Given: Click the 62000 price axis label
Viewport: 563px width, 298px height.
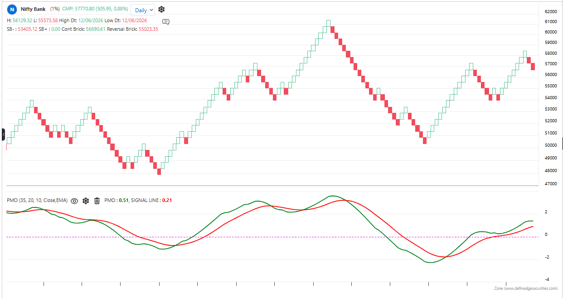Looking at the screenshot, I should click(550, 11).
